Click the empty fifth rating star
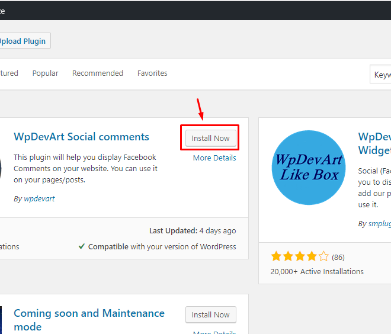The width and height of the screenshot is (391, 334). click(323, 256)
